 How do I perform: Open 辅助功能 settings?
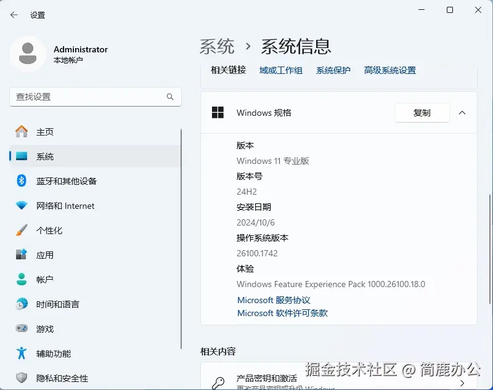coord(96,353)
